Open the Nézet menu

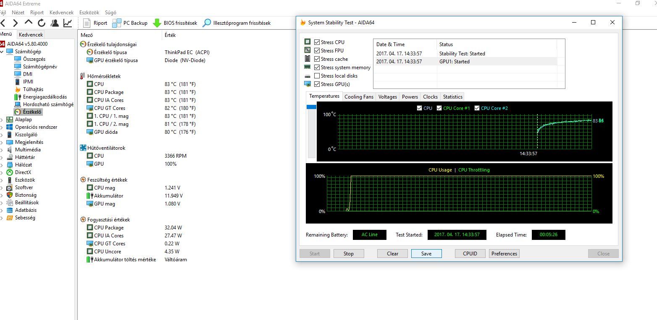pyautogui.click(x=18, y=13)
